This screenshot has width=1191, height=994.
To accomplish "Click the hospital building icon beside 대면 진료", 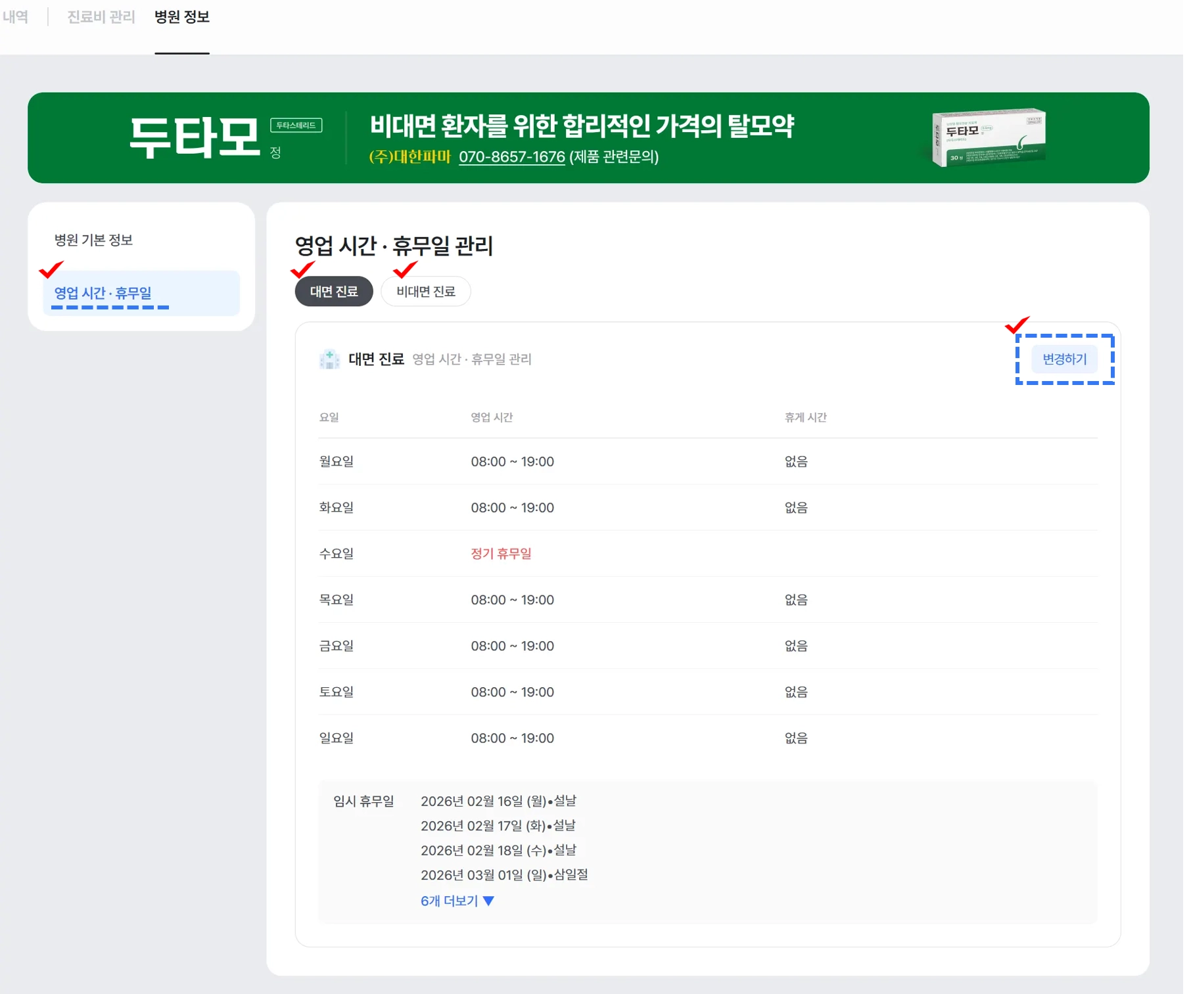I will click(329, 359).
